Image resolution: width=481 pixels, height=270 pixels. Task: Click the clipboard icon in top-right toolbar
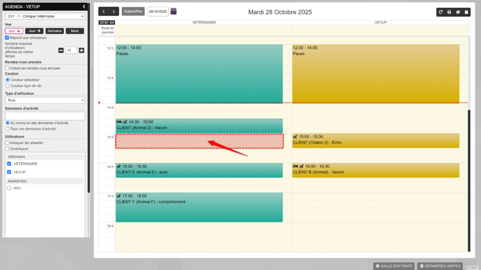[x=466, y=12]
